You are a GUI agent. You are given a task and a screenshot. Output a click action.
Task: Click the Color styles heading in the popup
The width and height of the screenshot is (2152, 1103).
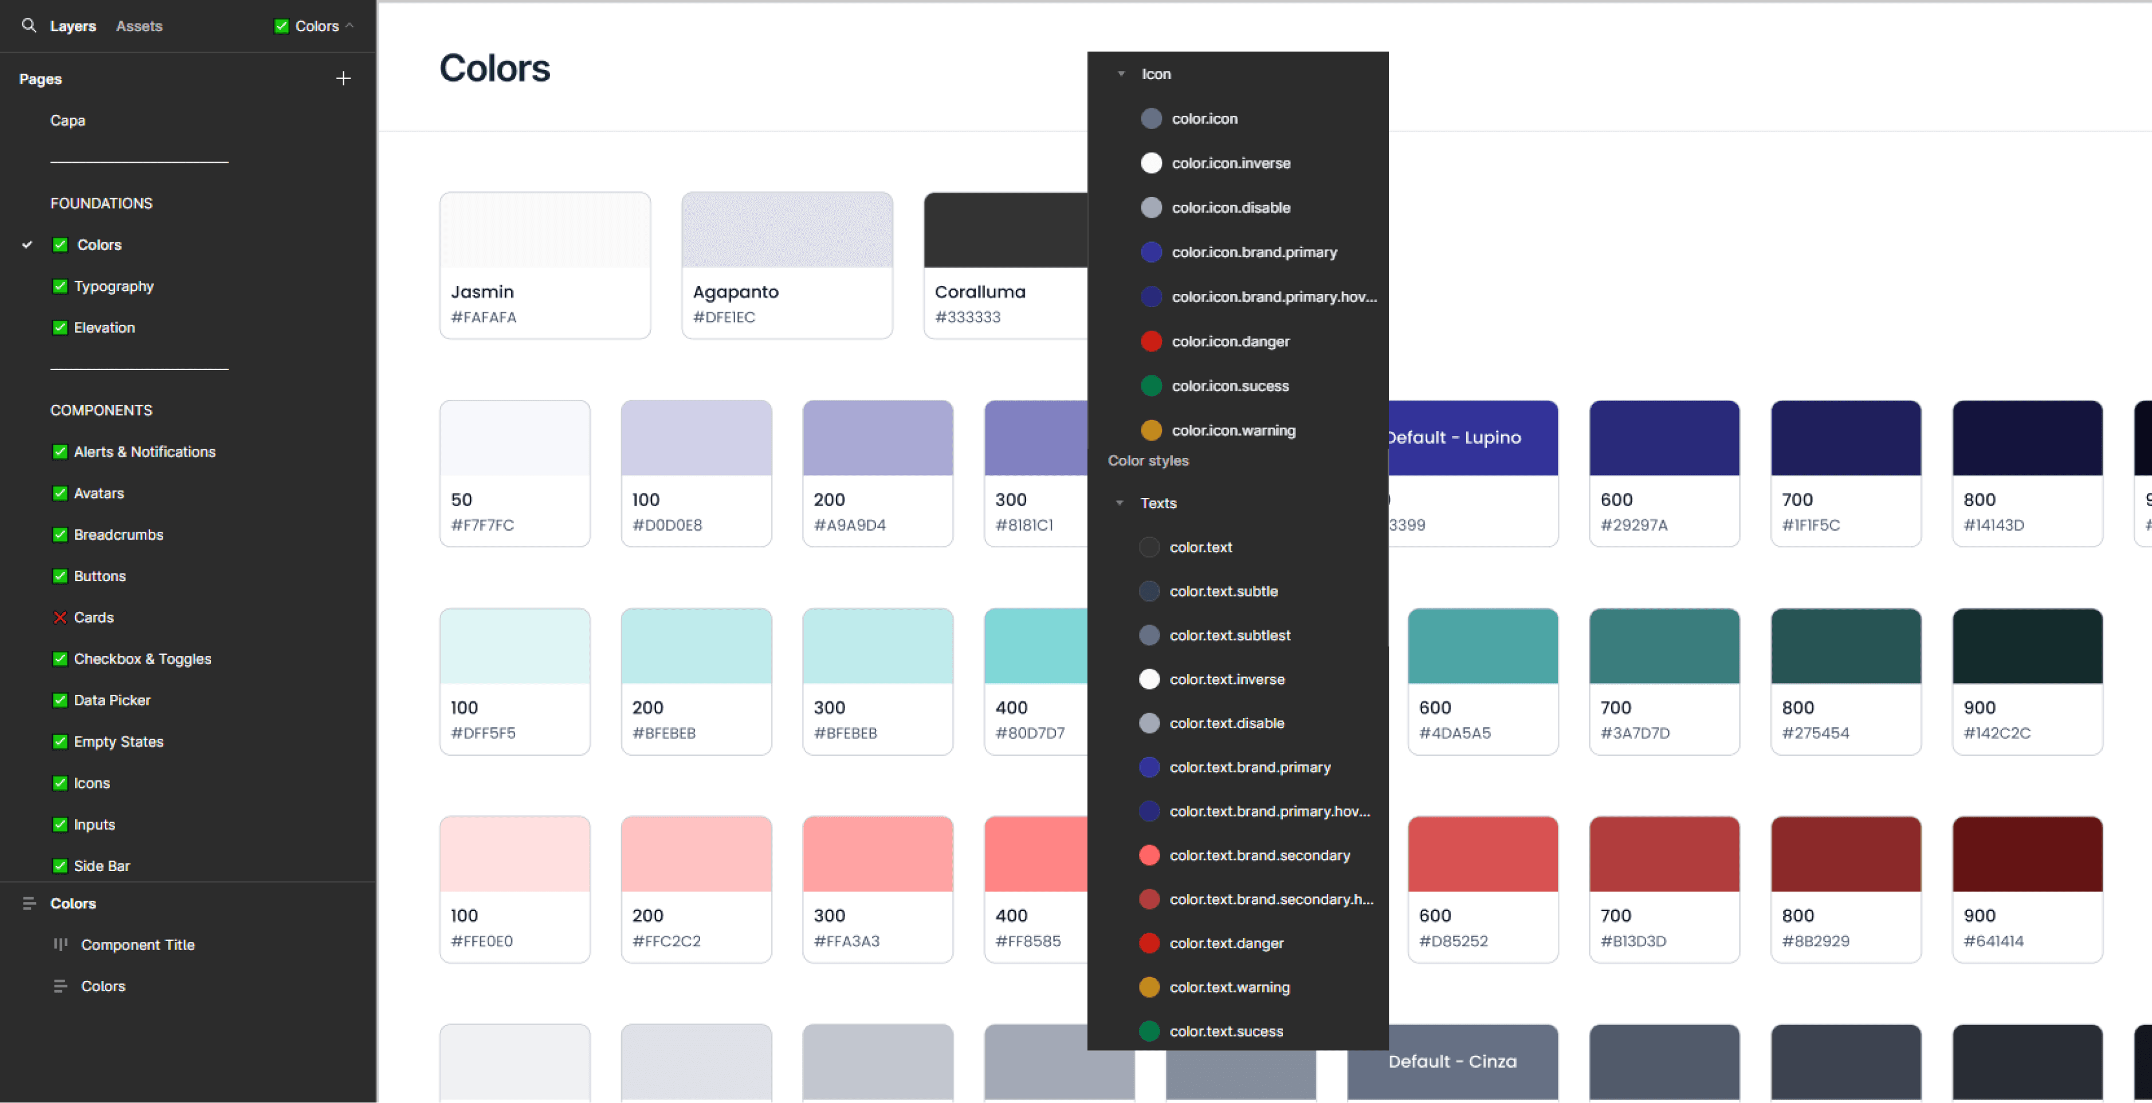point(1148,461)
